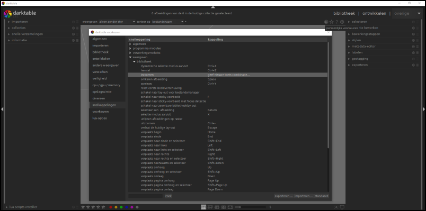Image resolution: width=426 pixels, height=211 pixels.
Task: Open the ontwikkelen preferences tab
Action: point(108,59)
